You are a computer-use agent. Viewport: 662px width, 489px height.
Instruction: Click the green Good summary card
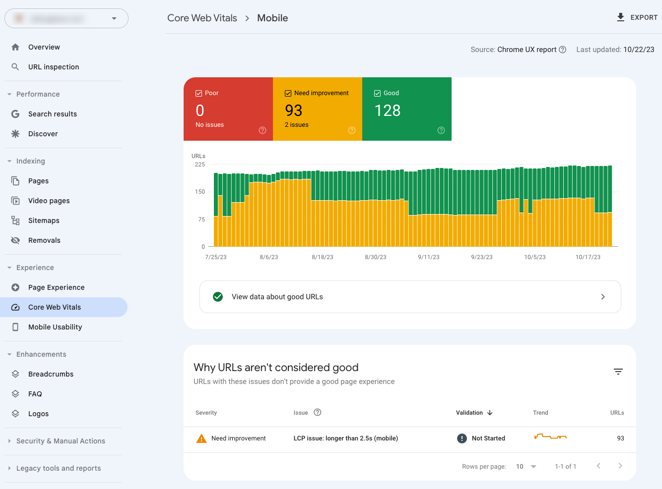tap(407, 109)
